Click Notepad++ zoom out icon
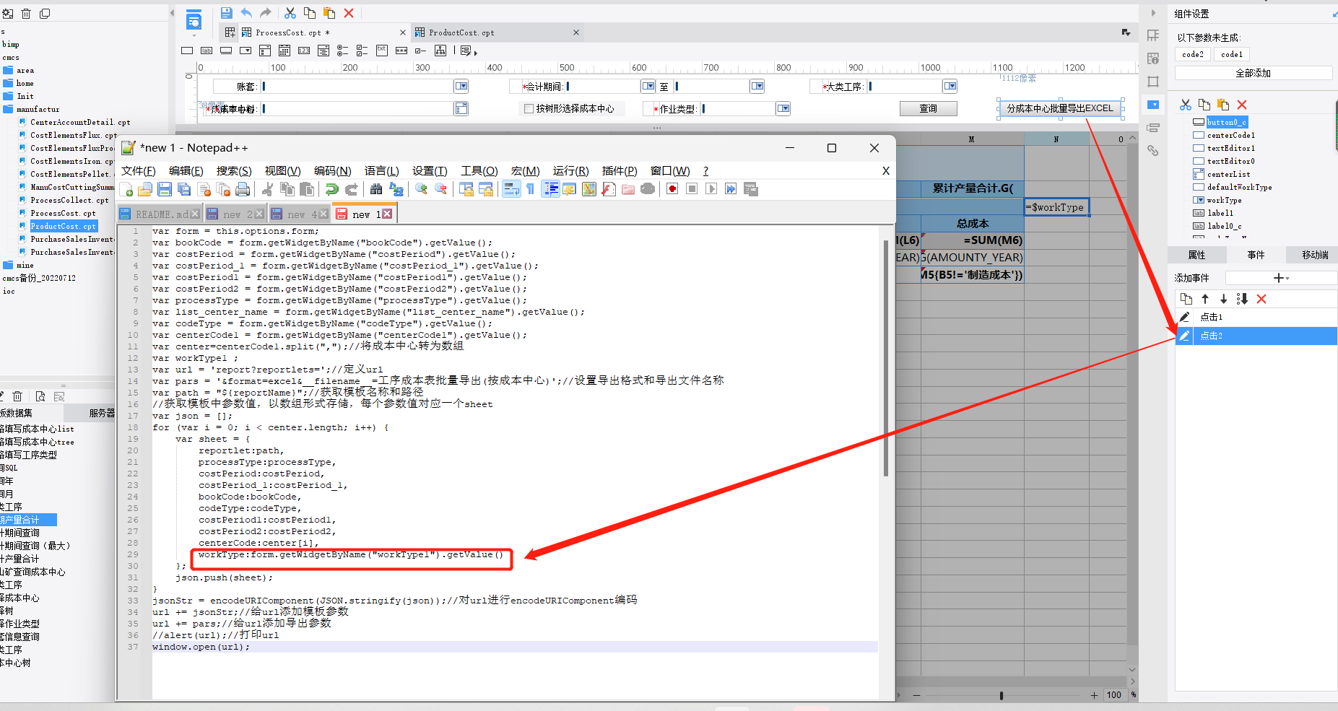The image size is (1338, 711). click(440, 189)
